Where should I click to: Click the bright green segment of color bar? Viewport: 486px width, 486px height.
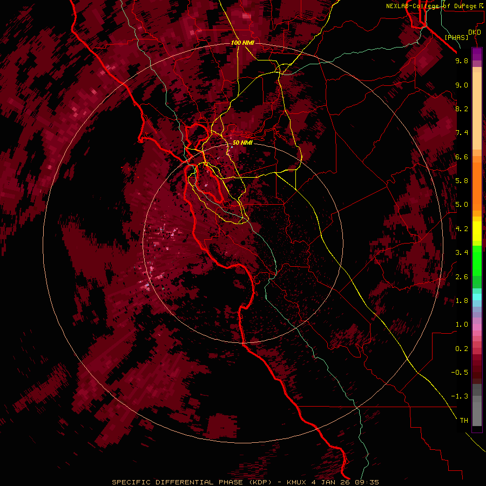pyautogui.click(x=477, y=261)
